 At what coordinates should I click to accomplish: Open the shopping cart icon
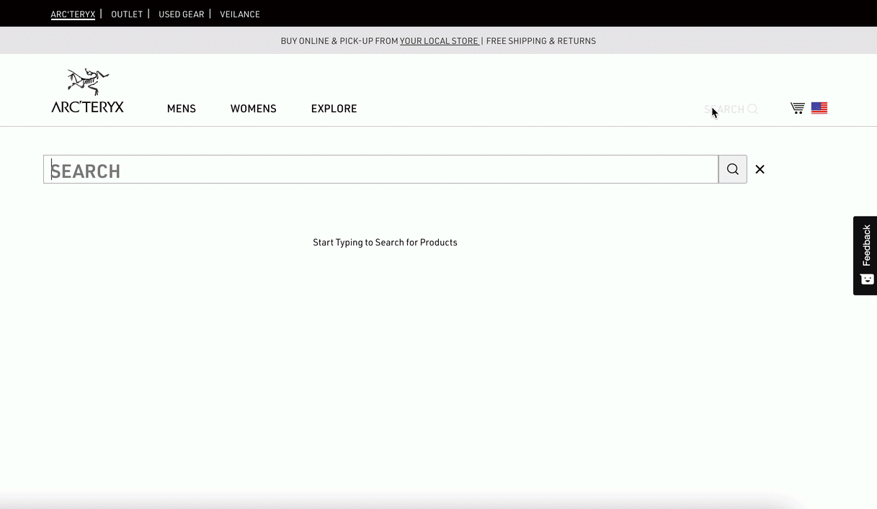797,108
